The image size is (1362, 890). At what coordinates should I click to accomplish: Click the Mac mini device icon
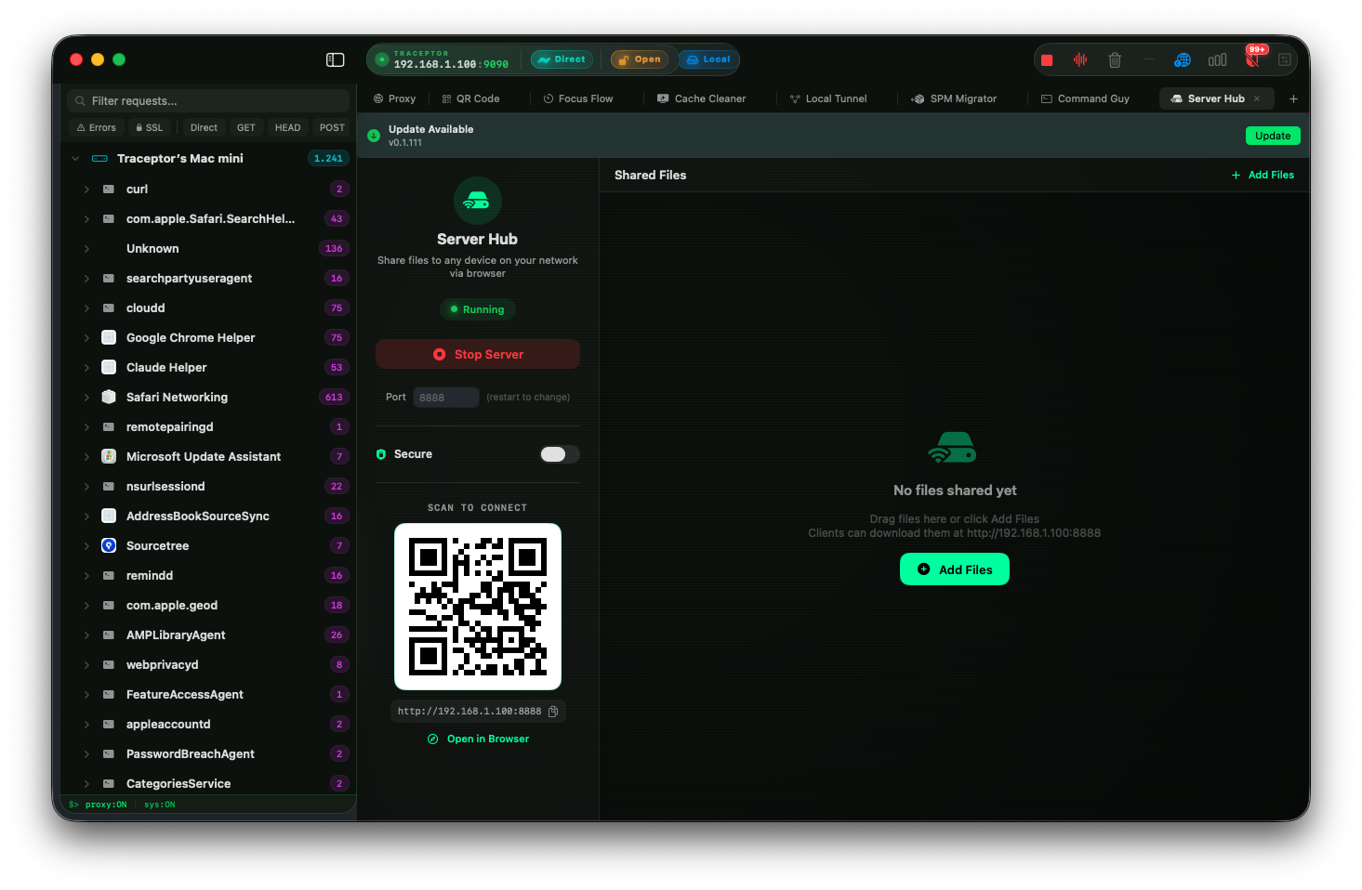(x=99, y=159)
